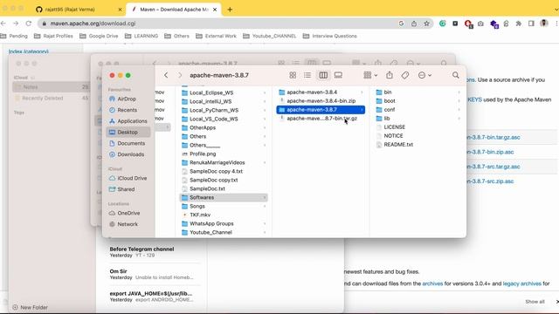Select Desktop in Finder sidebar
The image size is (559, 314).
pyautogui.click(x=128, y=132)
